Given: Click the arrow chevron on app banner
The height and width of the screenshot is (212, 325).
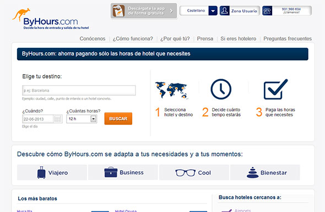Looking at the screenshot, I should click(x=171, y=11).
